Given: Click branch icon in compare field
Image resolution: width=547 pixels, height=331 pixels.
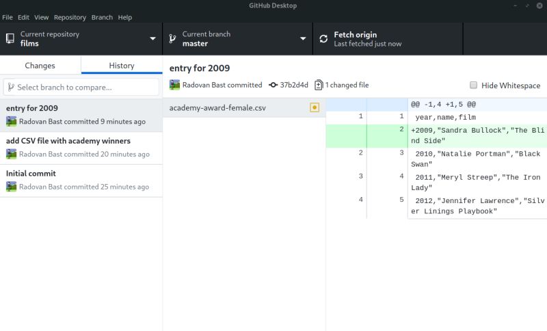Looking at the screenshot, I should (11, 87).
